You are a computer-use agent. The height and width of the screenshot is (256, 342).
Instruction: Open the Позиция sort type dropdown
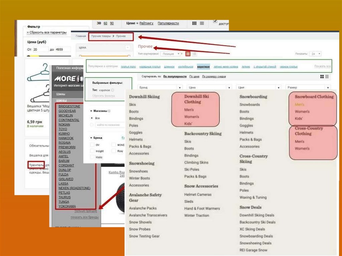point(170,54)
